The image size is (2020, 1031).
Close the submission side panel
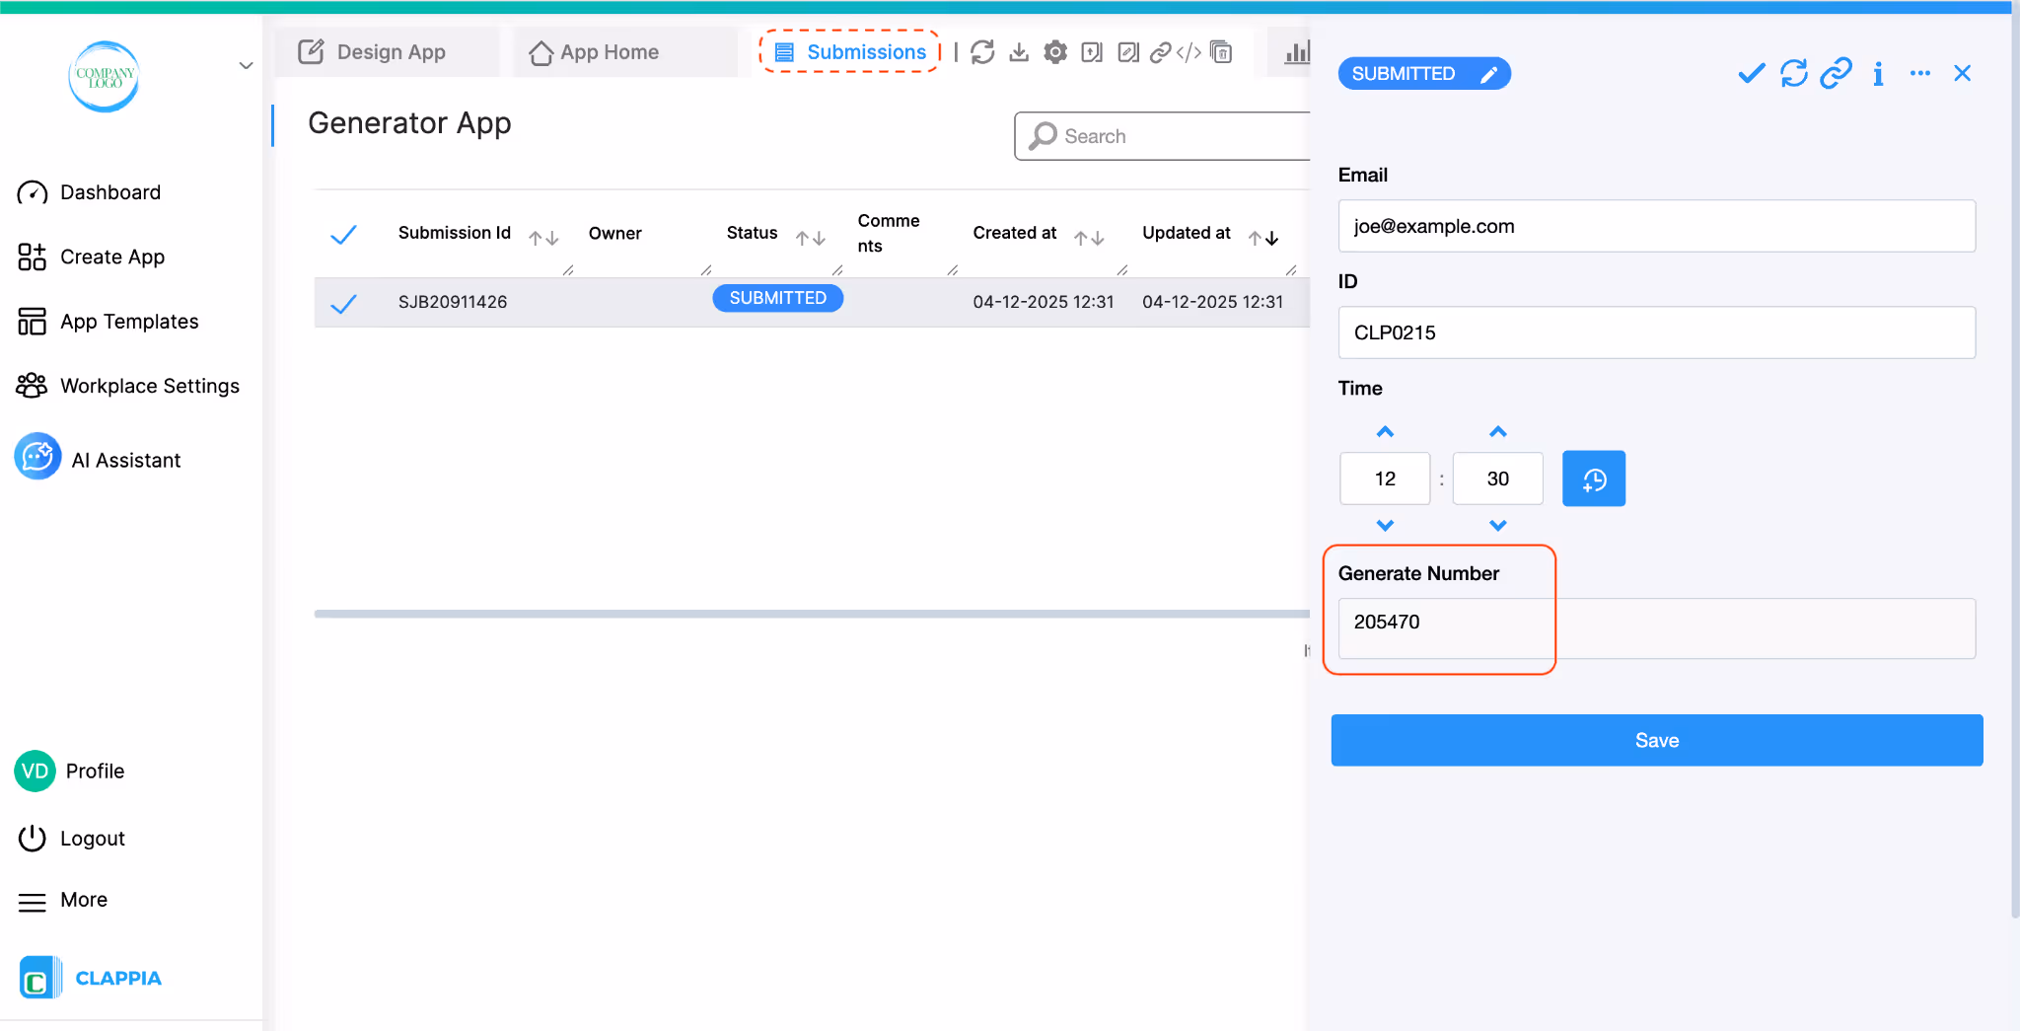tap(1962, 74)
